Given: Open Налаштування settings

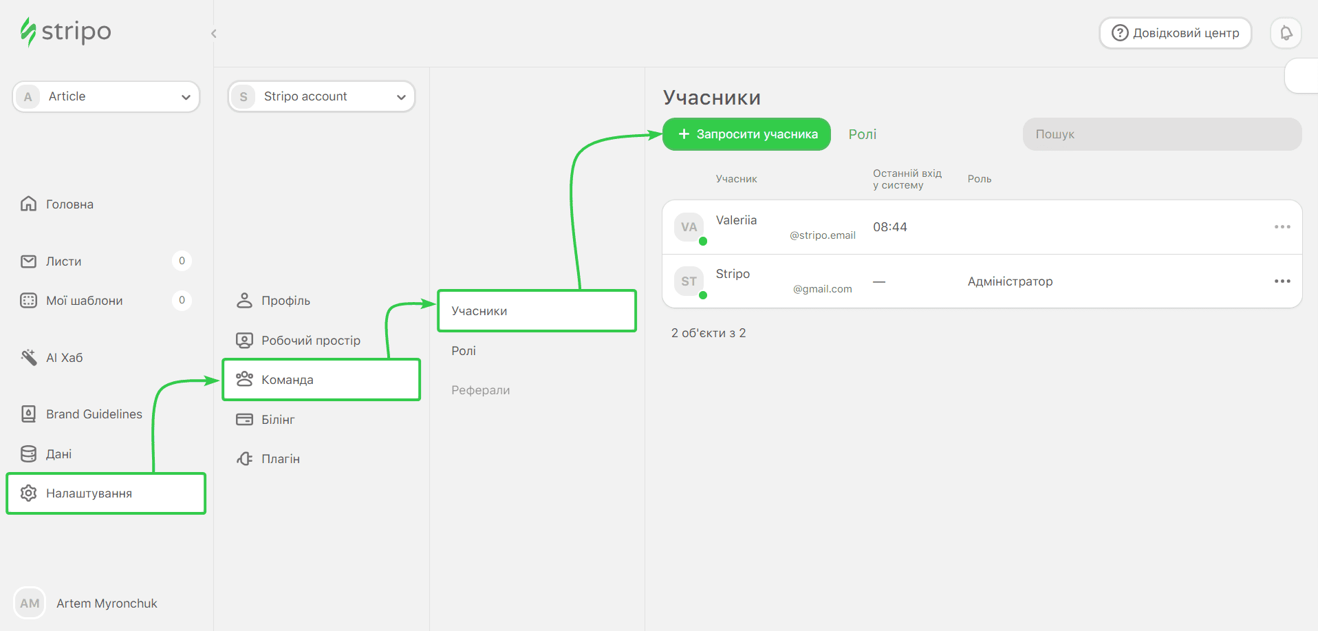Looking at the screenshot, I should 89,493.
